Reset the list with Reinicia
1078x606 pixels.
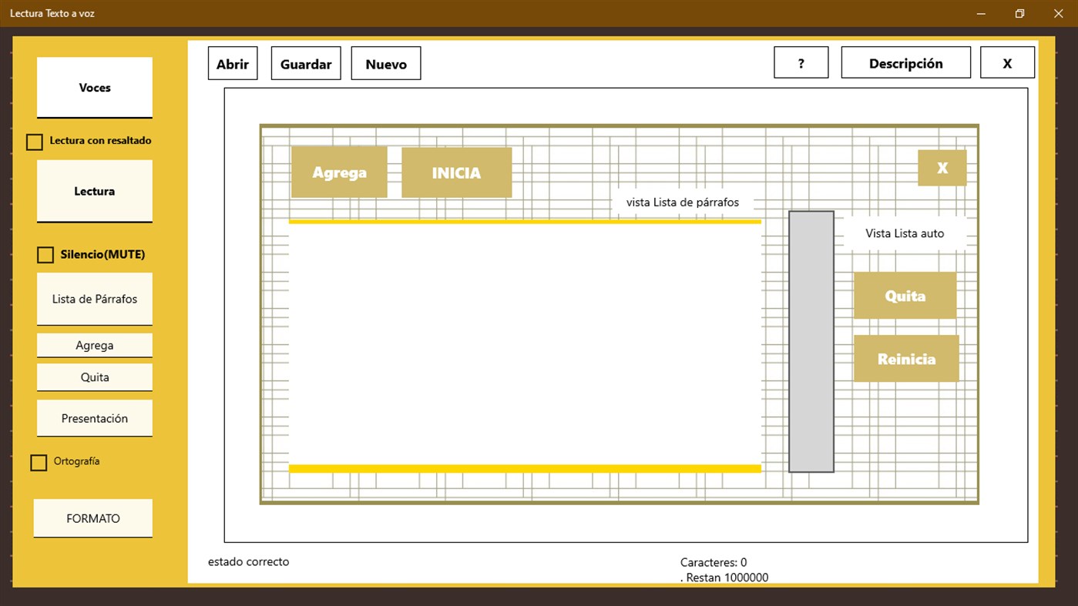coord(906,359)
